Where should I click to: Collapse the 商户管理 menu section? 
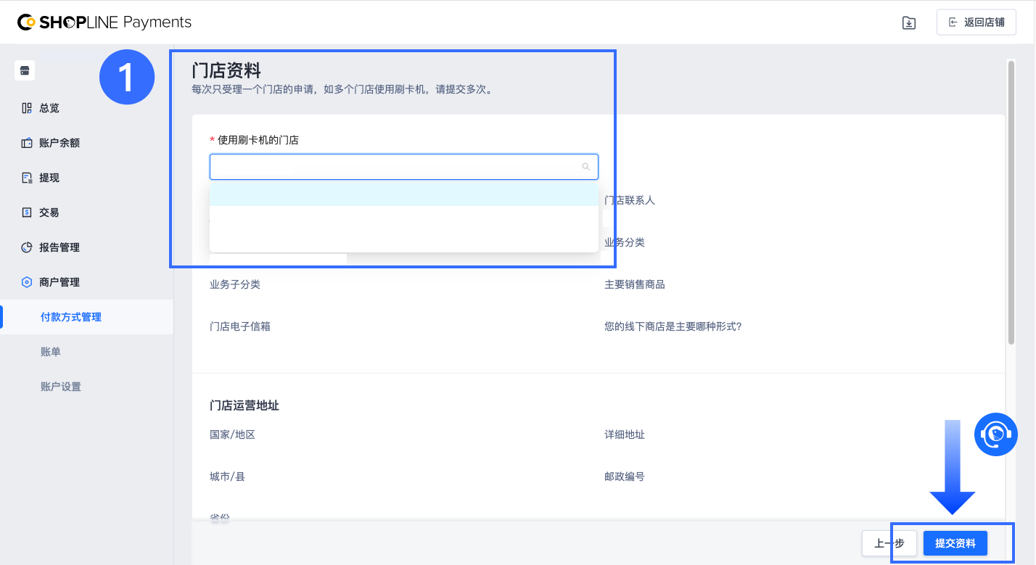pyautogui.click(x=59, y=282)
